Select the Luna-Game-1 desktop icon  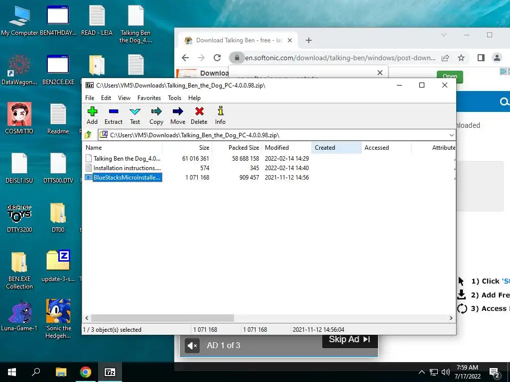pos(19,315)
